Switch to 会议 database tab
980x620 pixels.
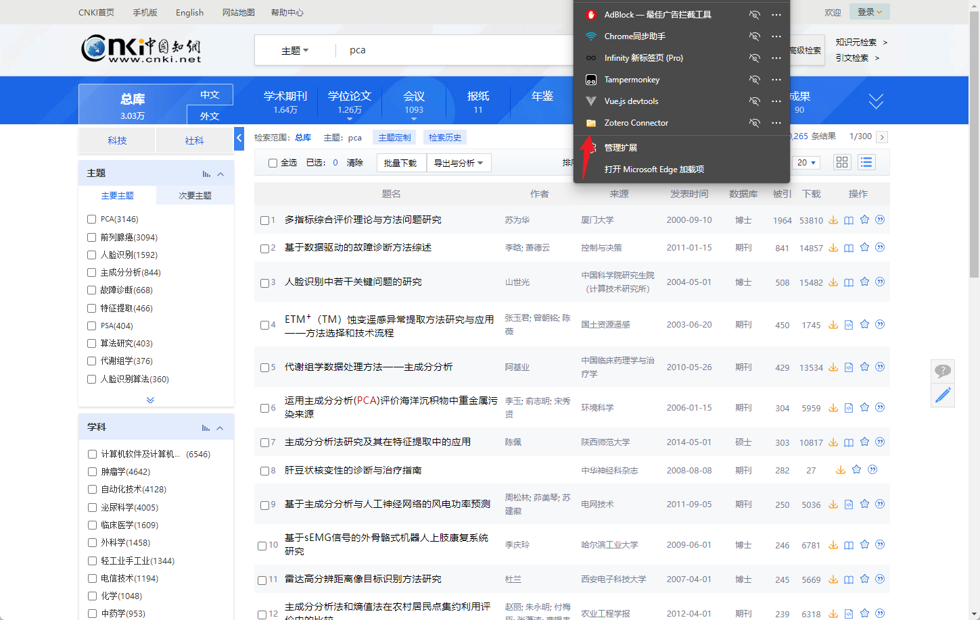point(414,101)
